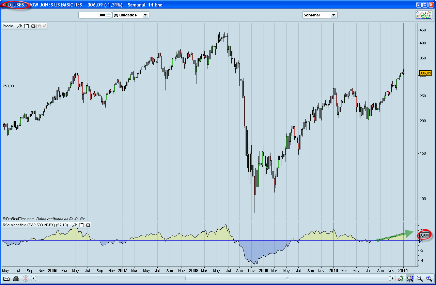The image size is (436, 285).
Task: Toggle the crossed-out cursor icon in bottom toolbar
Action: (25, 279)
